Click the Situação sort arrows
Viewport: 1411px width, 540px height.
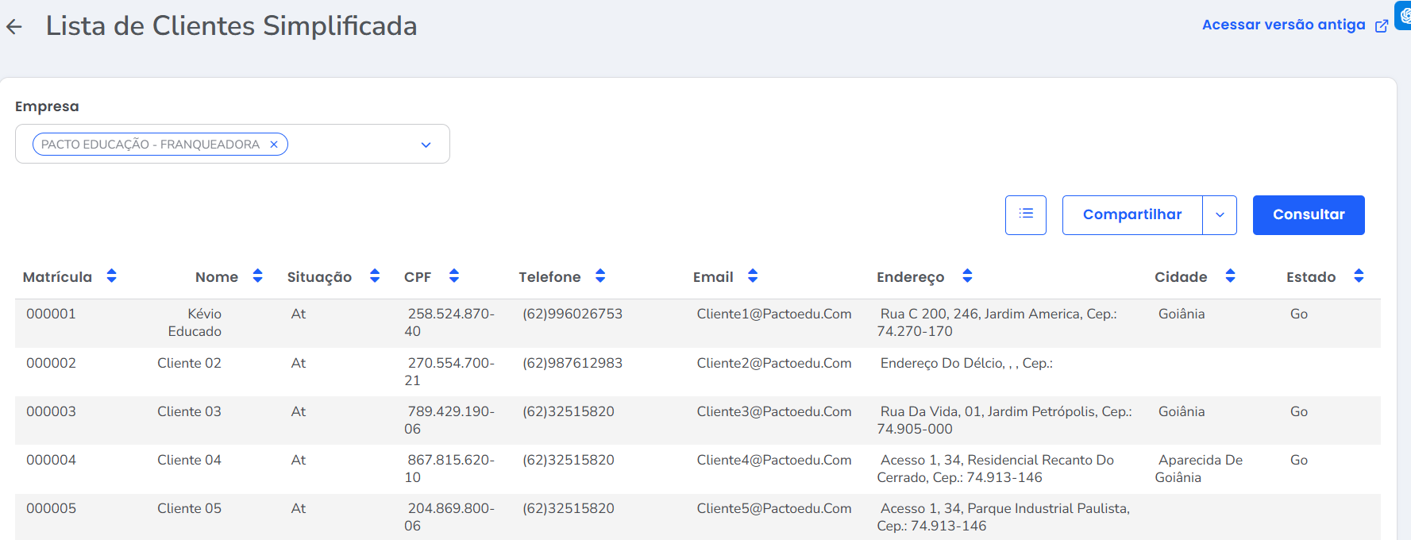click(x=375, y=276)
